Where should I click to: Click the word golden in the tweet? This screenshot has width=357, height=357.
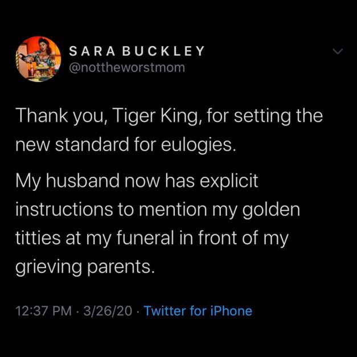click(271, 210)
